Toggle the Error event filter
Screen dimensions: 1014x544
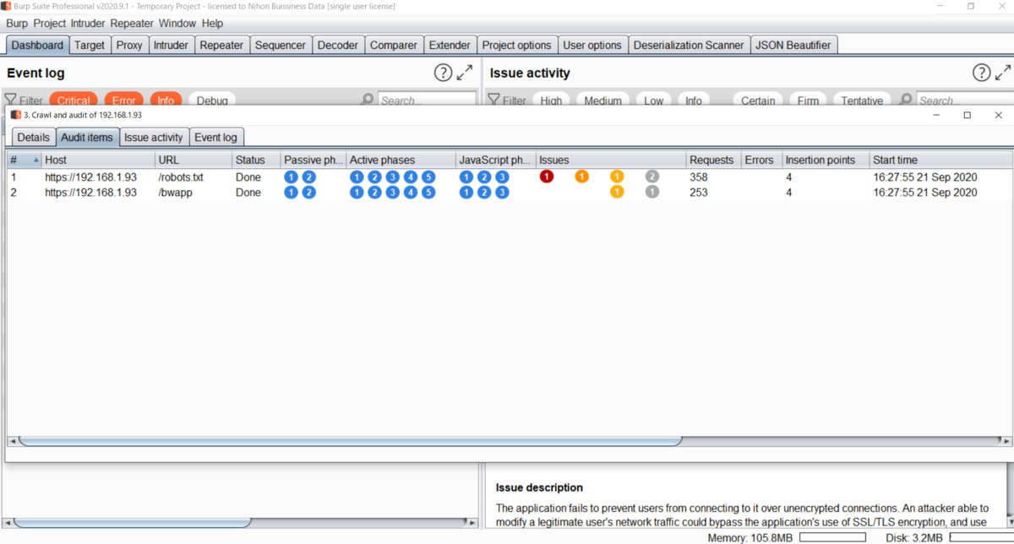(x=124, y=101)
